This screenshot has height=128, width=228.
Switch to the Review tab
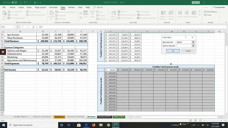pyautogui.click(x=71, y=7)
